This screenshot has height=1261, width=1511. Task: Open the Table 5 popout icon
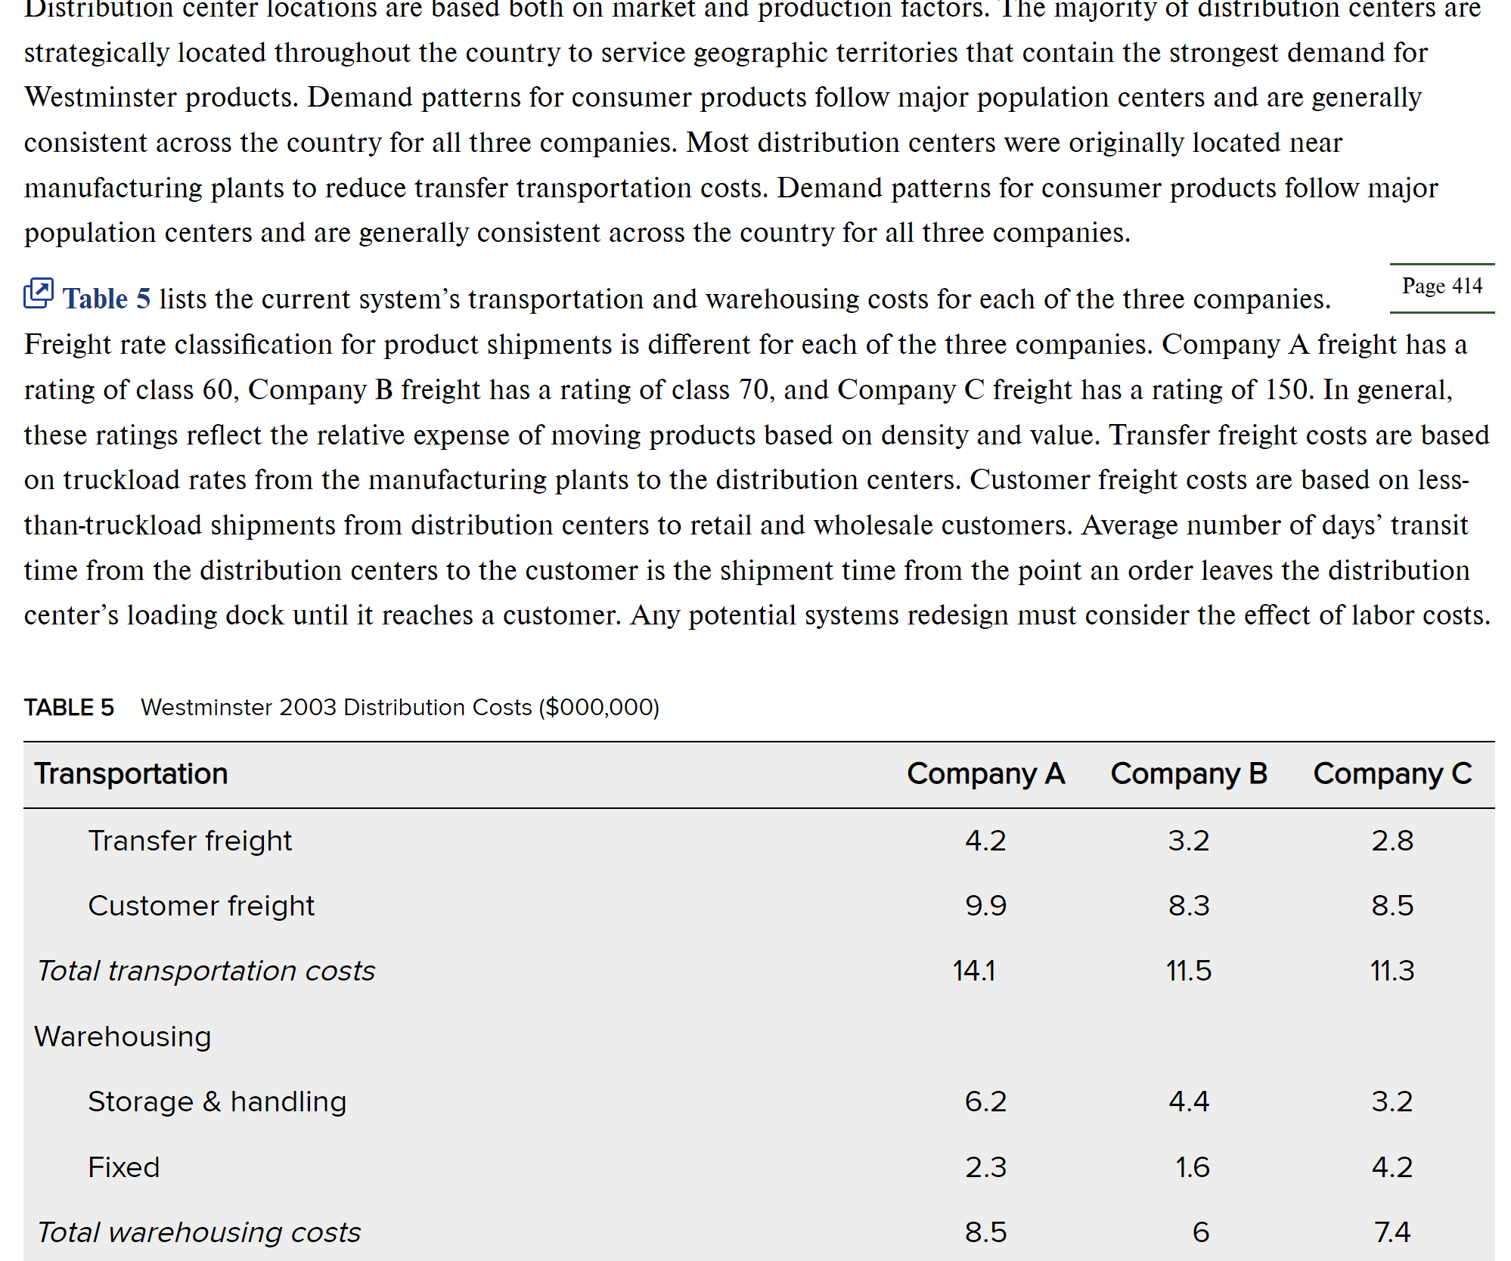click(x=39, y=293)
